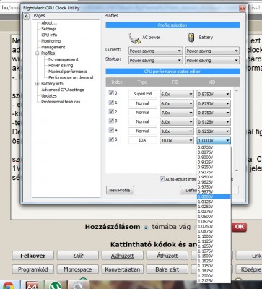Click the Monospace button
Screen dimensions: 262x289
(78, 269)
